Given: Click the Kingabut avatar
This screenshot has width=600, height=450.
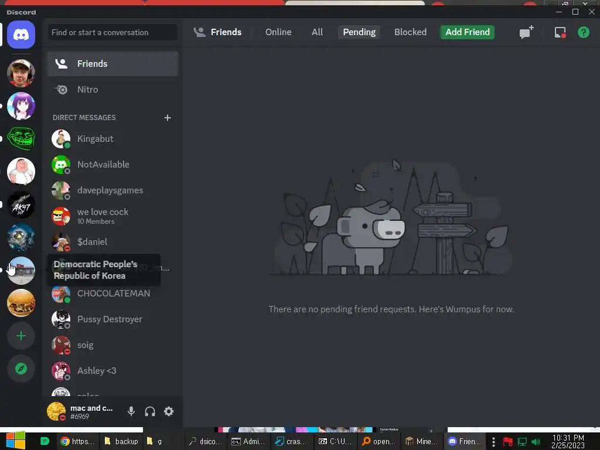Looking at the screenshot, I should pyautogui.click(x=61, y=138).
